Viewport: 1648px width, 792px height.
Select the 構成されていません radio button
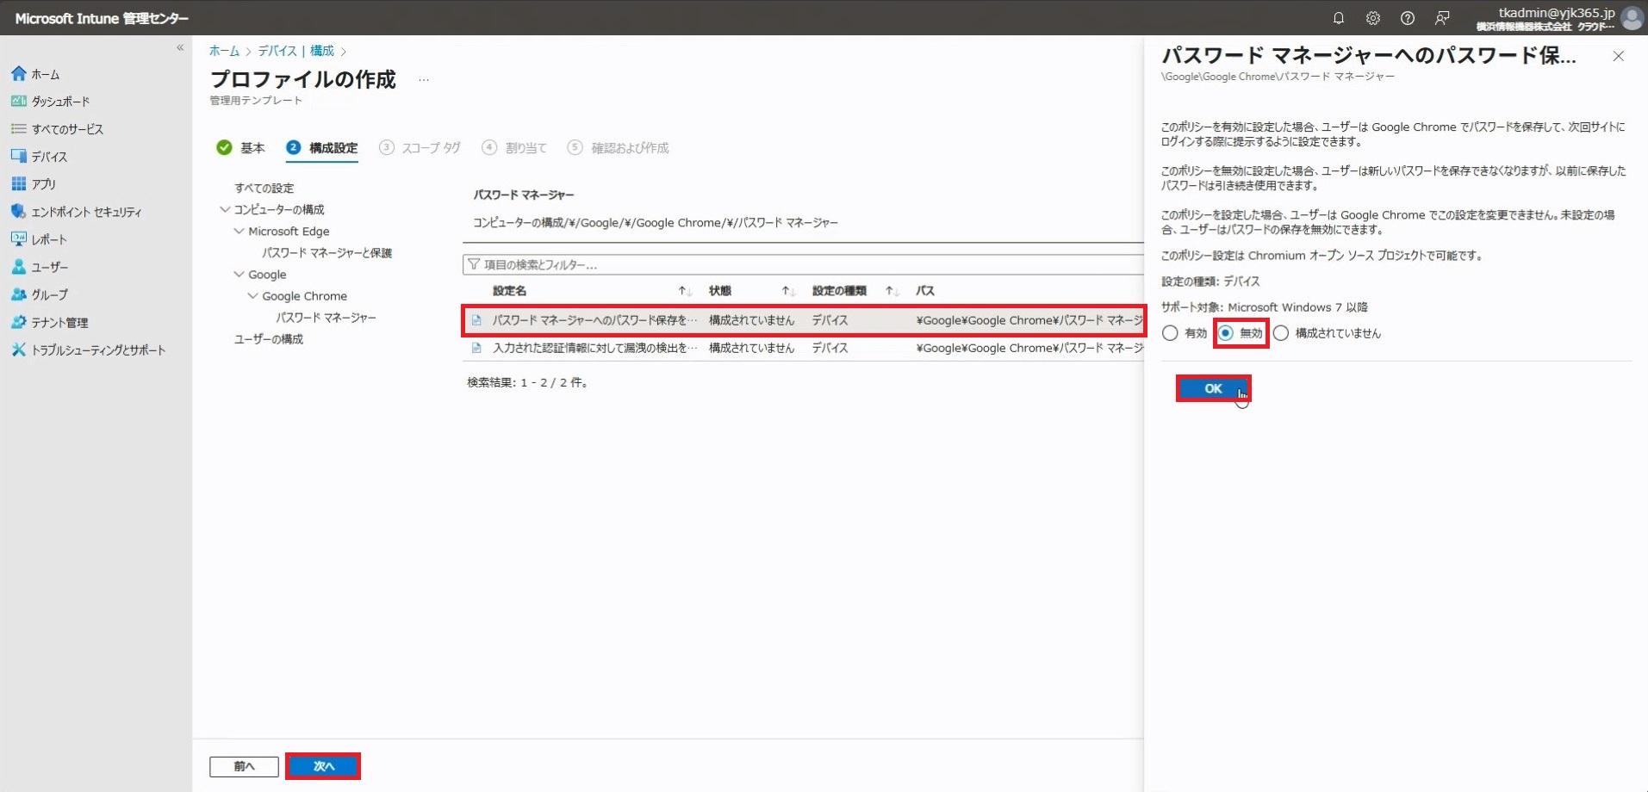click(x=1281, y=333)
